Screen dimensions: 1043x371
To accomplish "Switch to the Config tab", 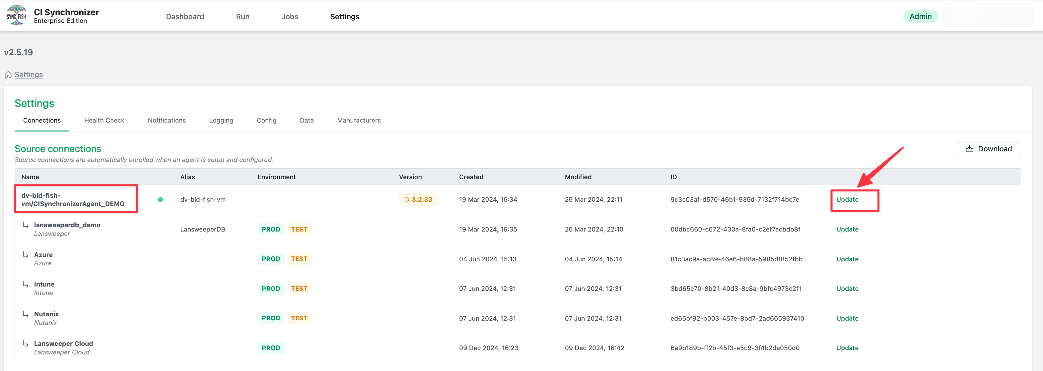I will click(x=266, y=121).
